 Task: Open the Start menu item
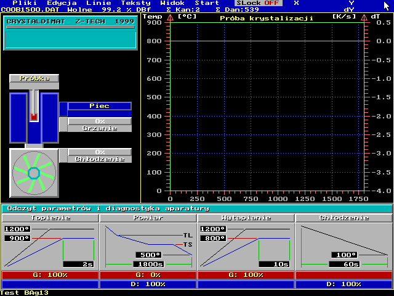207,3
